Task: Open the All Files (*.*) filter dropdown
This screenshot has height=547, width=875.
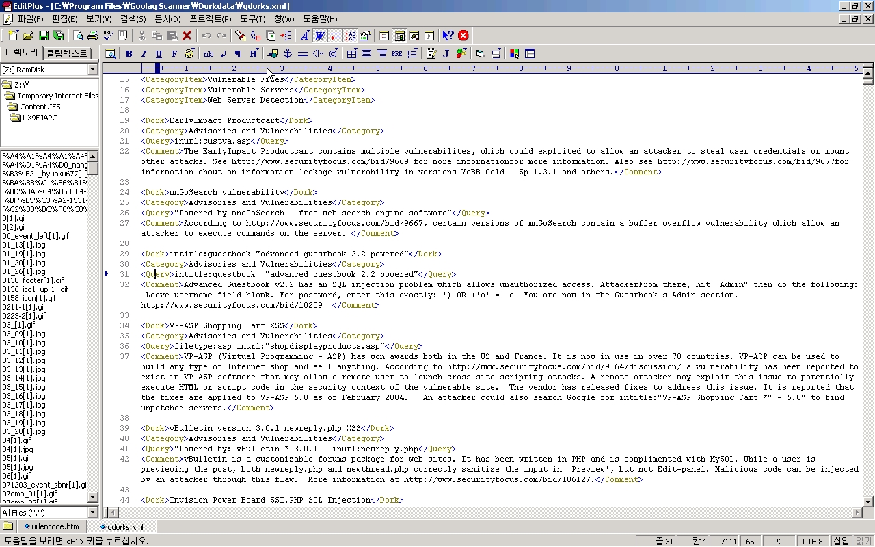Action: click(x=93, y=513)
